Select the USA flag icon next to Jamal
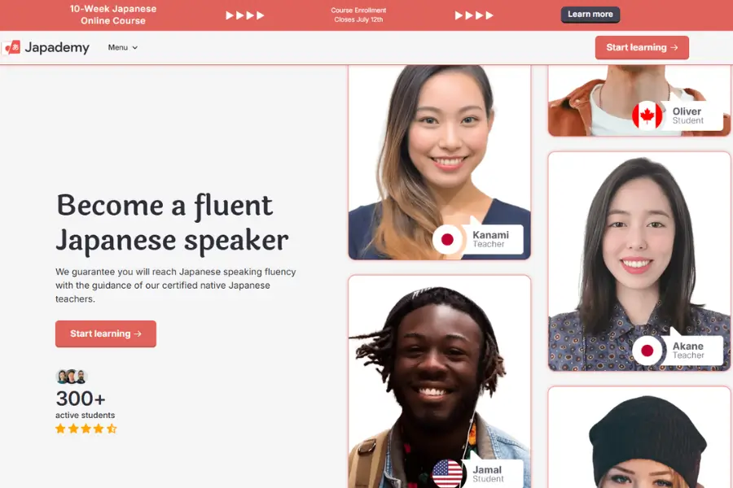Screen dimensions: 733x488 coord(447,473)
